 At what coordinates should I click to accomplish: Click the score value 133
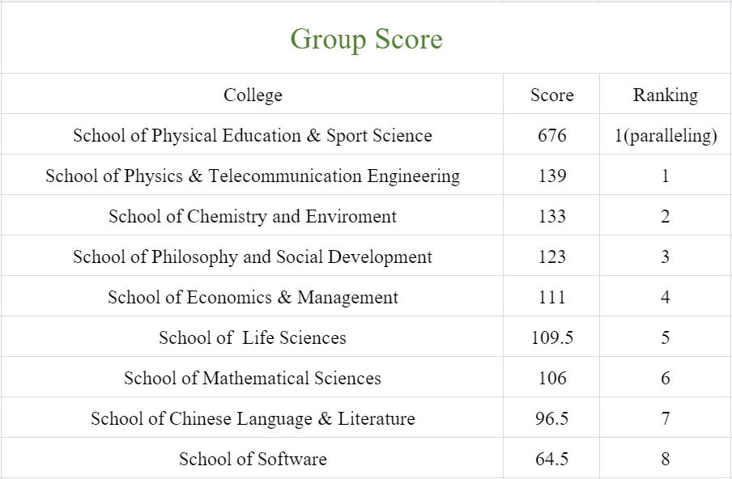tap(551, 216)
